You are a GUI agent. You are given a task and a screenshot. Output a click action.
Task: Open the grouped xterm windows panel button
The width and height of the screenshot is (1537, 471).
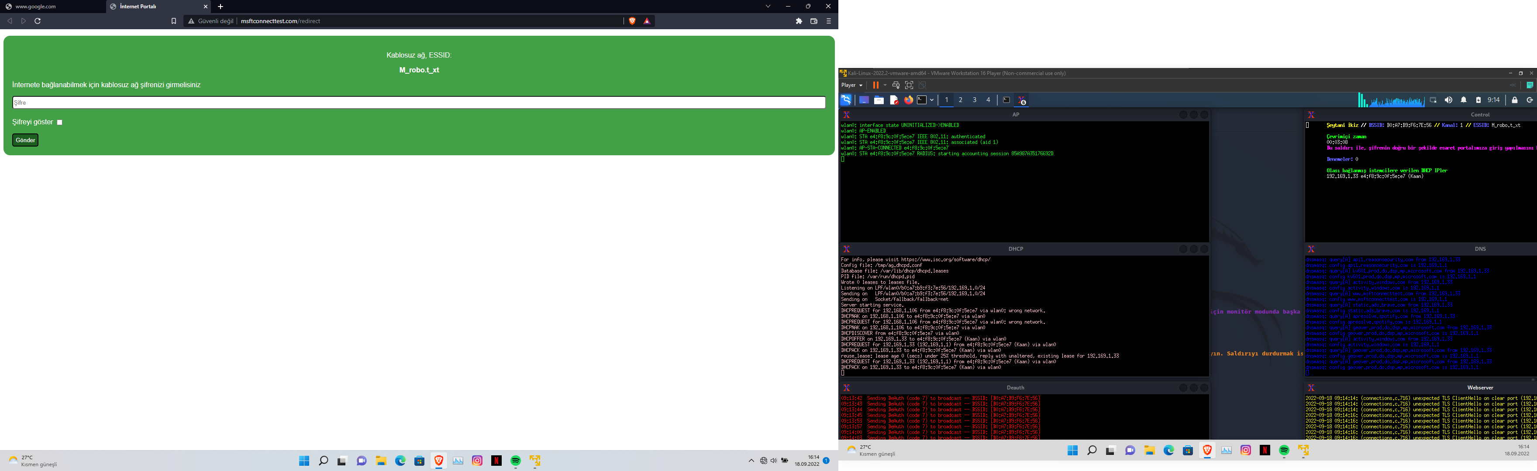(1021, 100)
